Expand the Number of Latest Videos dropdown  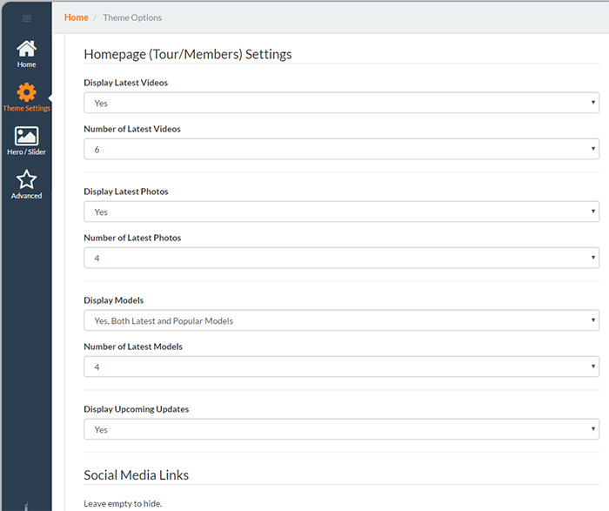click(341, 149)
